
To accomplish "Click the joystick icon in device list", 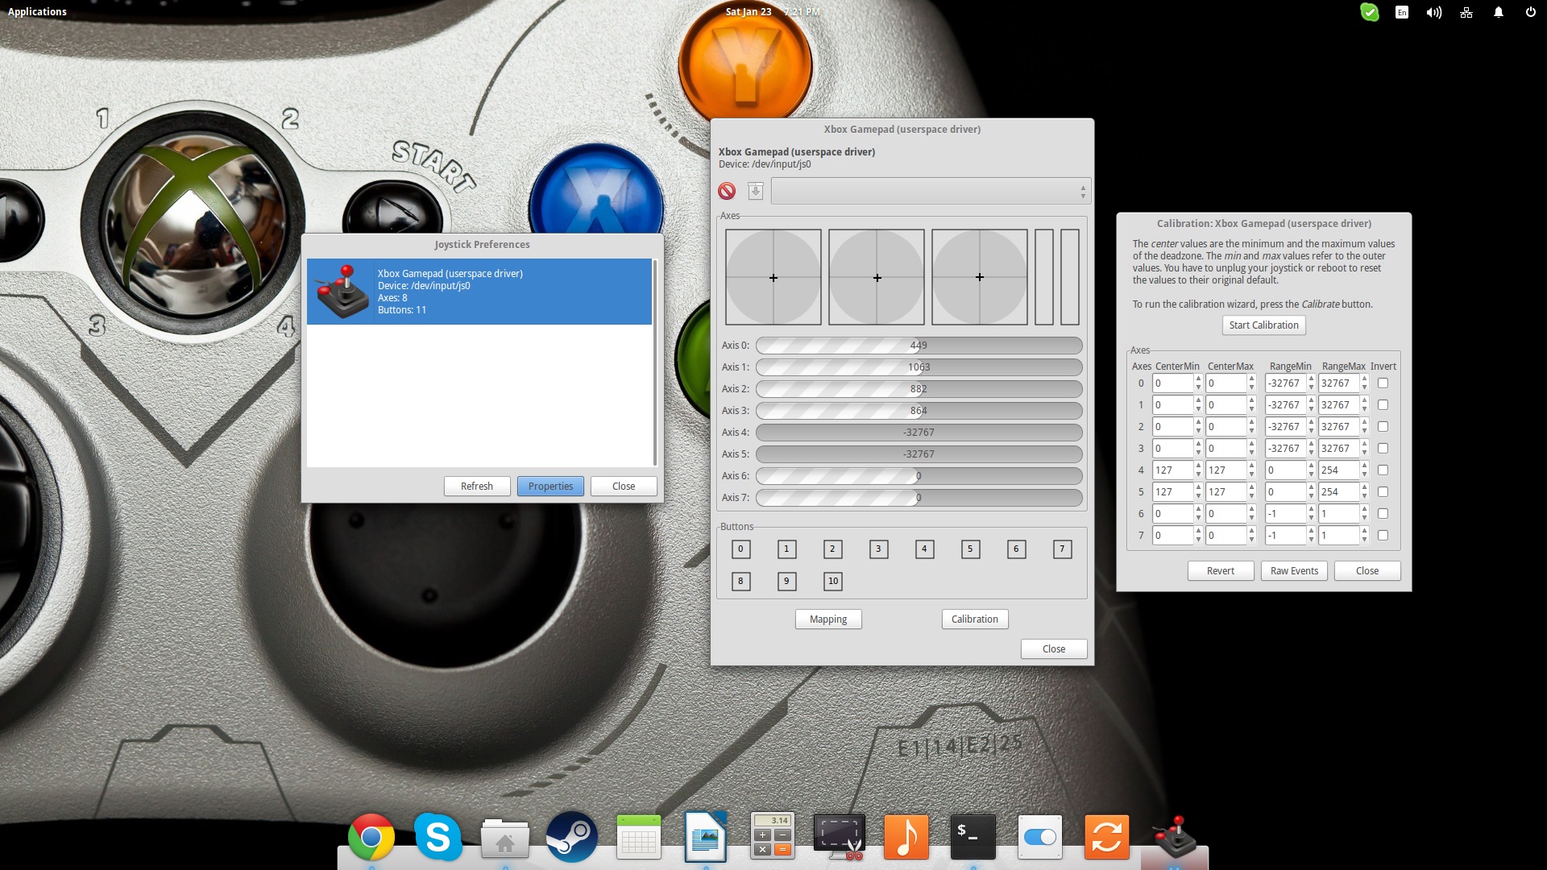I will click(342, 291).
